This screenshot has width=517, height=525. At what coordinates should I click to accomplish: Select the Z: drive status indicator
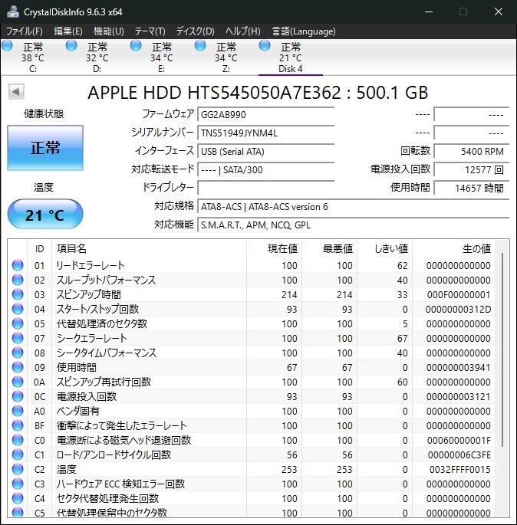tap(200, 46)
